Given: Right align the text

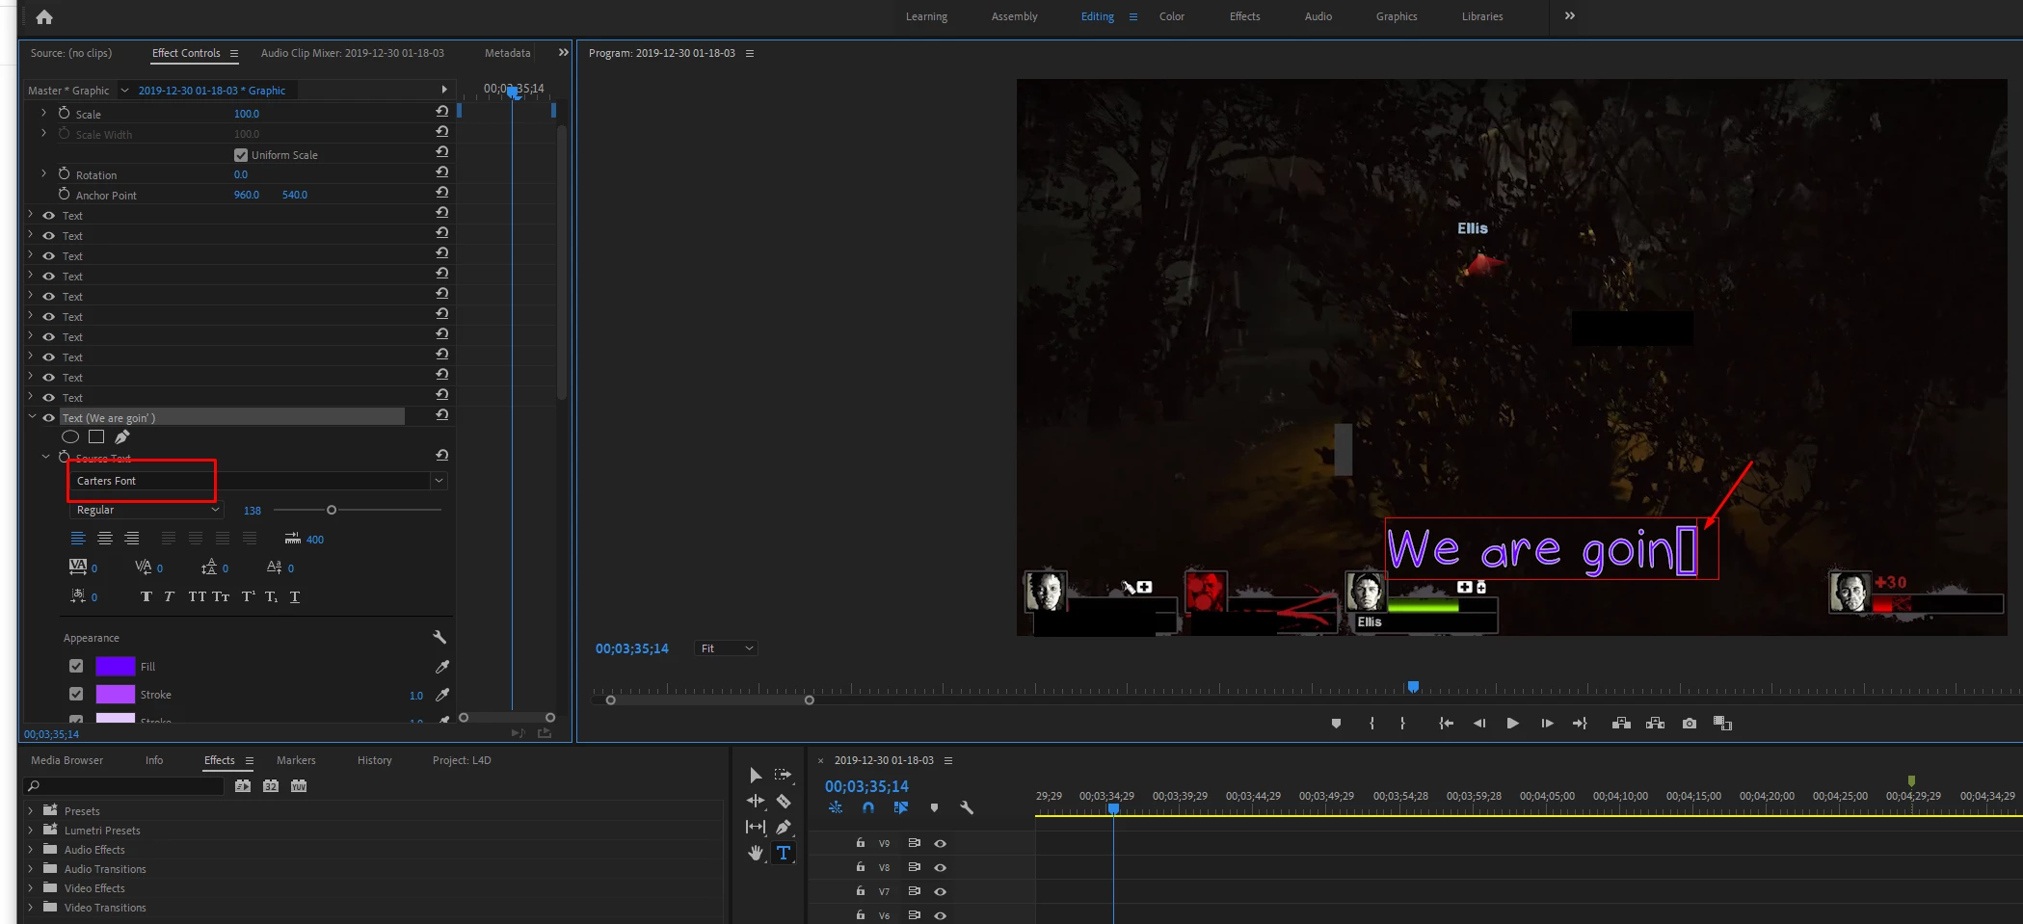Looking at the screenshot, I should pos(132,539).
